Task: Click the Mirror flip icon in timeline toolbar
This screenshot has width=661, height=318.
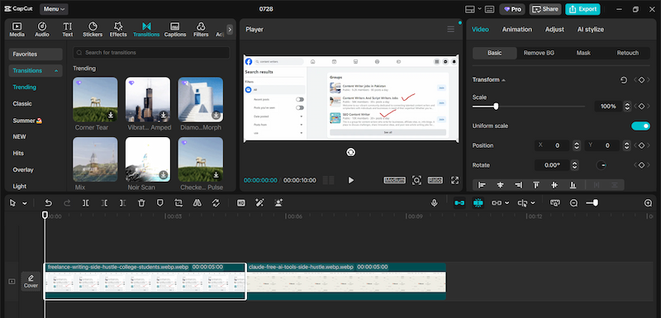Action: [x=197, y=203]
